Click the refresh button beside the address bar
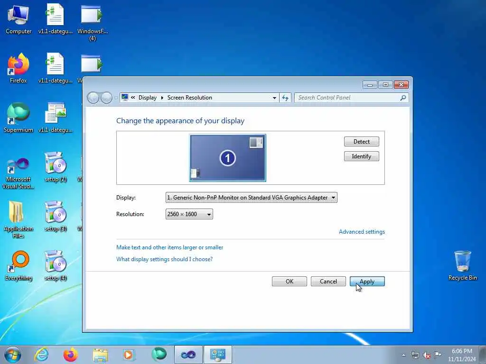The height and width of the screenshot is (364, 486). (285, 98)
